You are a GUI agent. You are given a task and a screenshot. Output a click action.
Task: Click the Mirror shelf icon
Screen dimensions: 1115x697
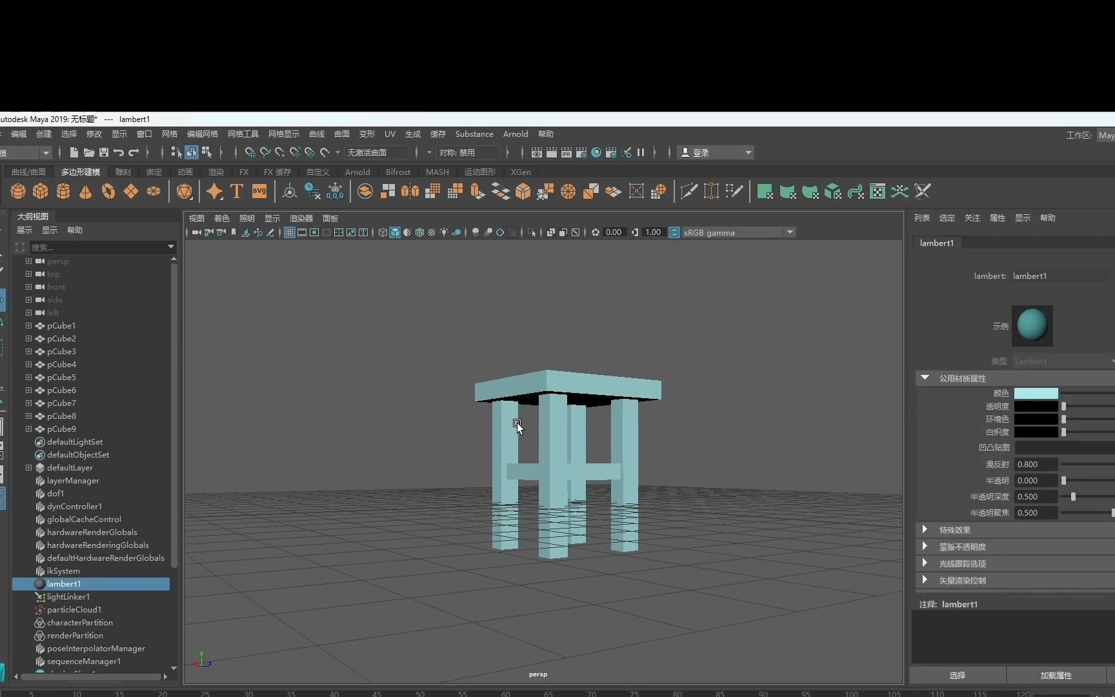pos(410,191)
